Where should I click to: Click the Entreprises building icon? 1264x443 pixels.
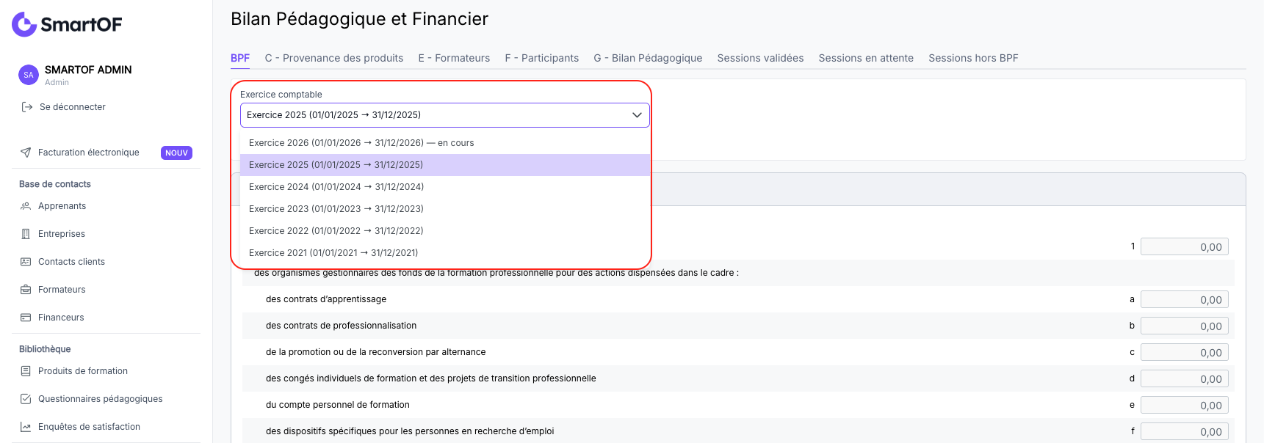coord(26,234)
